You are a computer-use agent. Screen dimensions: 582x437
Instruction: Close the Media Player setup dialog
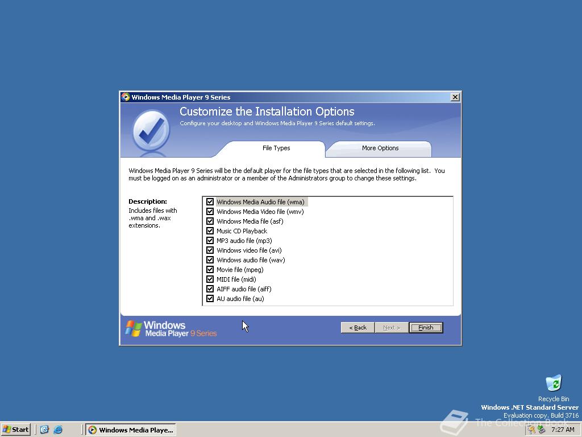click(455, 97)
